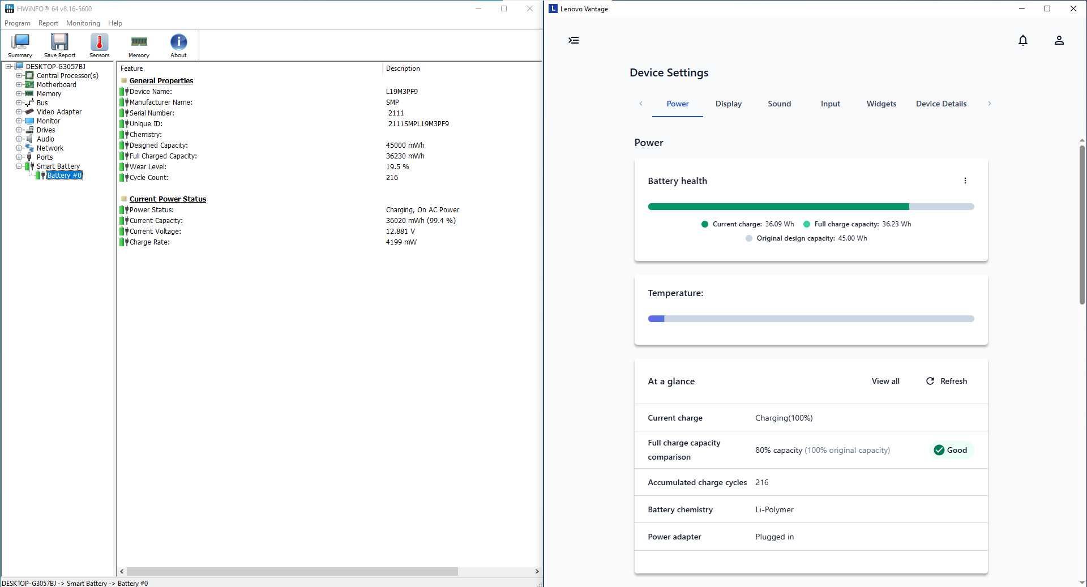Click the HWiNFO horizontal scrollbar right arrow

coord(537,571)
